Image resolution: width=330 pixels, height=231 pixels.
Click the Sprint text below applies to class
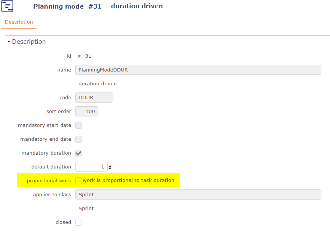pyautogui.click(x=86, y=208)
